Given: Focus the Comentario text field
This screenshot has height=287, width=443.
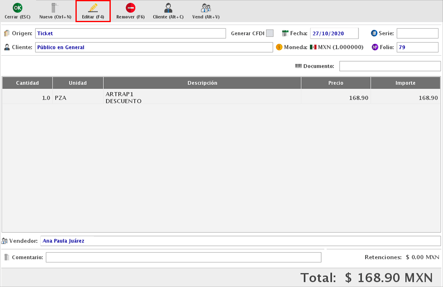Looking at the screenshot, I should (x=183, y=257).
